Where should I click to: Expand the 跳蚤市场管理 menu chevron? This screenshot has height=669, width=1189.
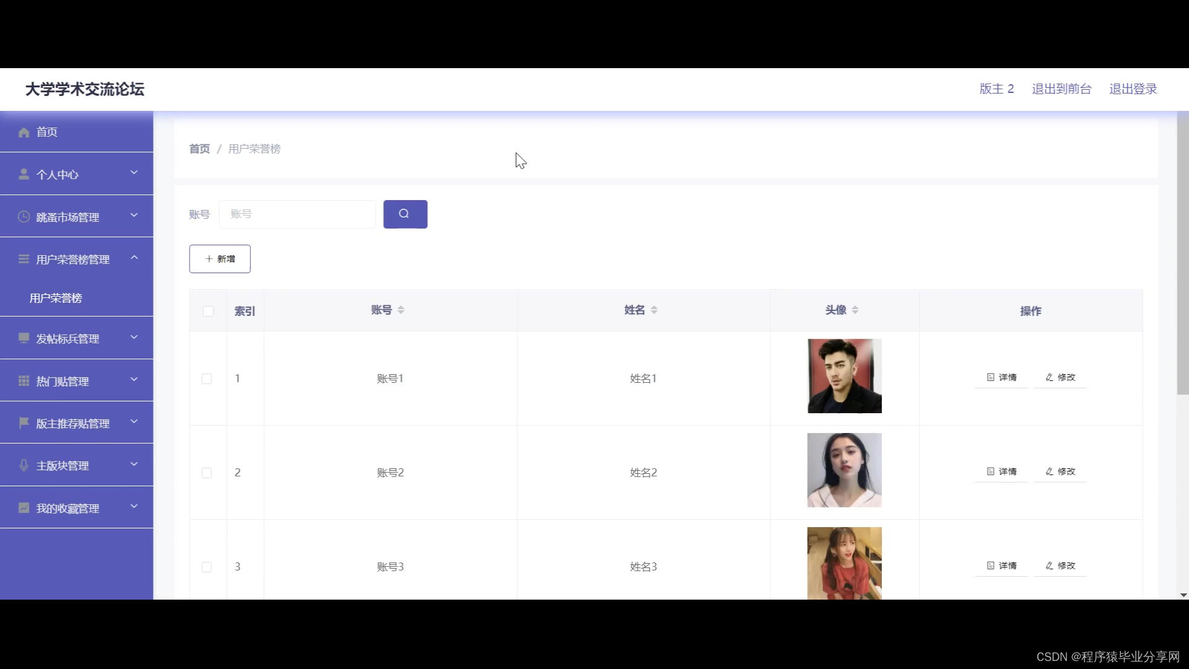[x=134, y=216]
